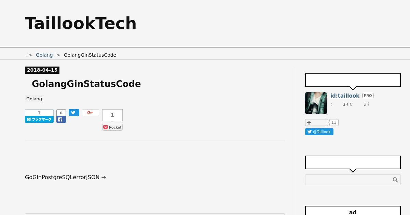Open the id:taillook profile link
Image resolution: width=410 pixels, height=215 pixels.
(345, 96)
